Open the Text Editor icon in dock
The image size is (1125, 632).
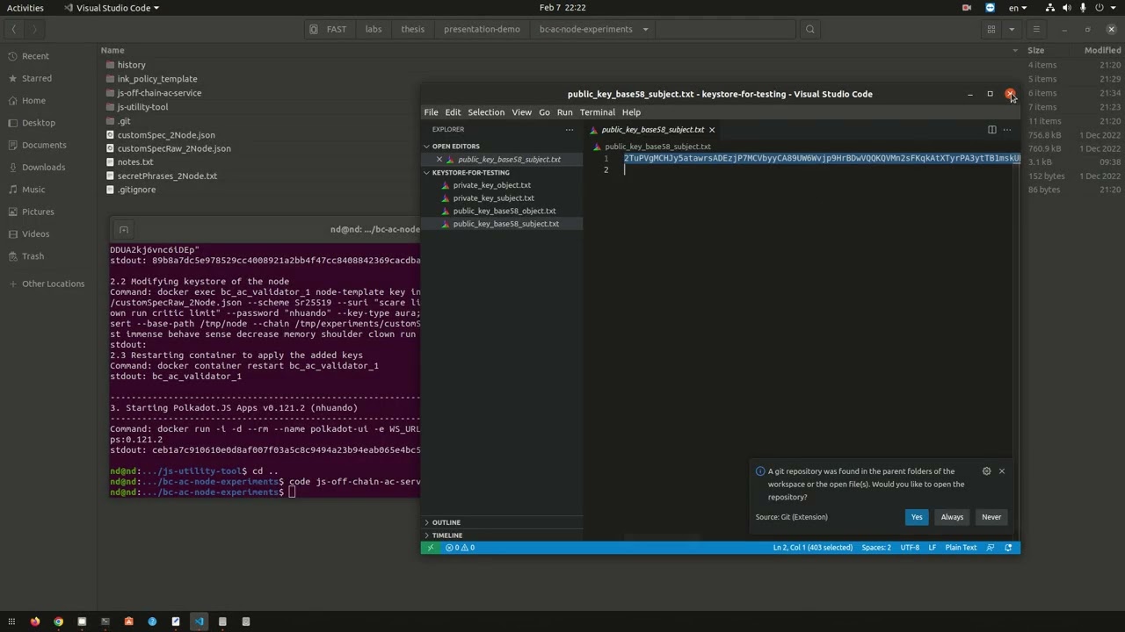coord(176,621)
